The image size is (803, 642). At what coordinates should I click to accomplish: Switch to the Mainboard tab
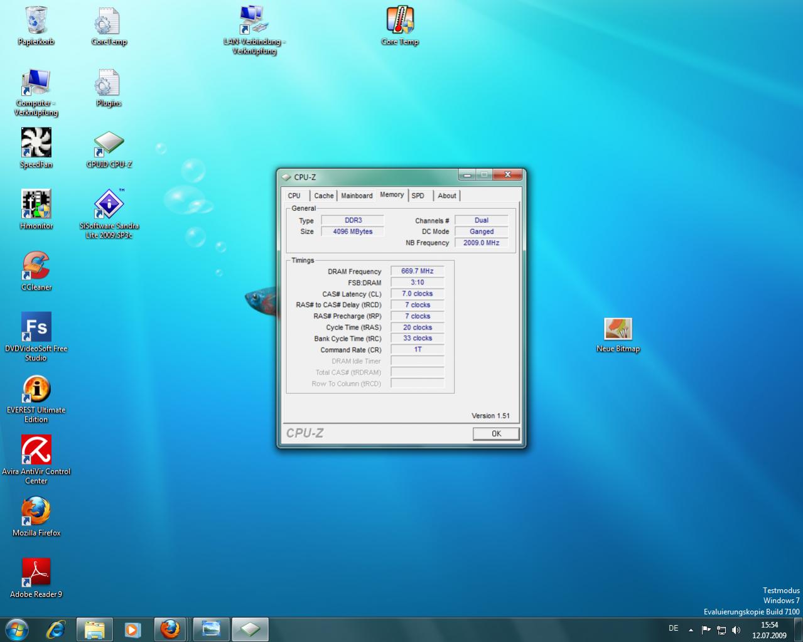point(357,196)
